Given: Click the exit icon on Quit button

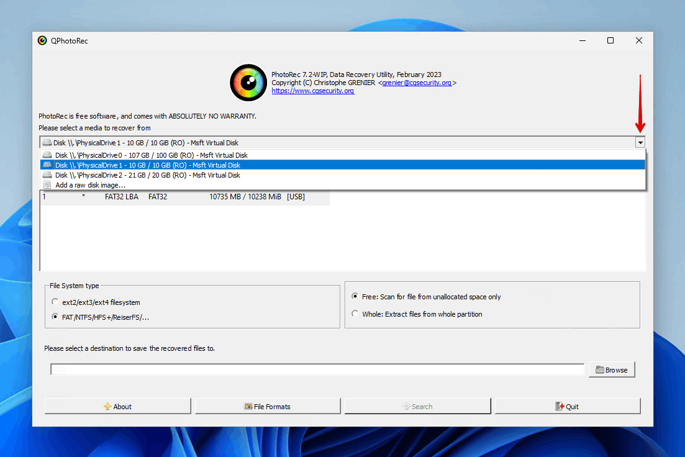Looking at the screenshot, I should (560, 406).
